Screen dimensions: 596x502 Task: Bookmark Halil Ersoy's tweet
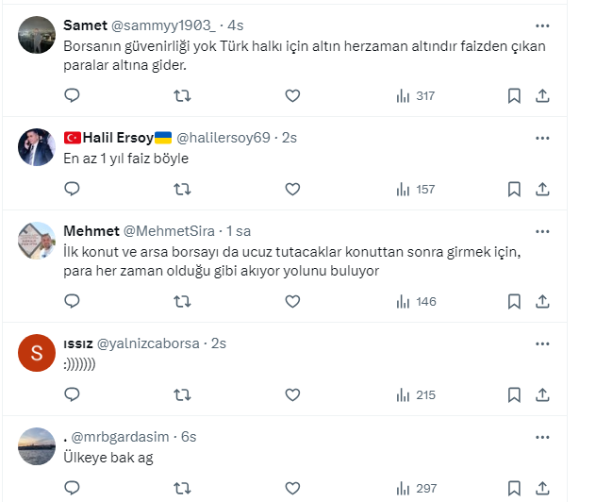click(x=514, y=189)
